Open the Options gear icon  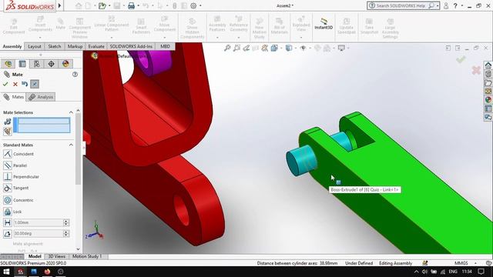click(193, 5)
